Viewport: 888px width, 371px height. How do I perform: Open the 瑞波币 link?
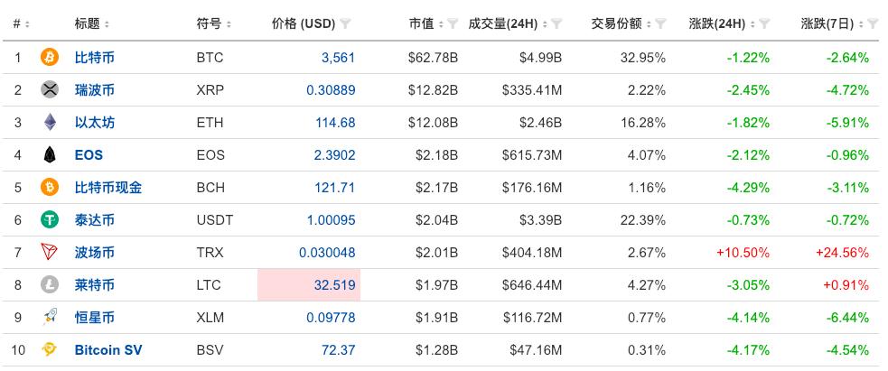point(95,90)
